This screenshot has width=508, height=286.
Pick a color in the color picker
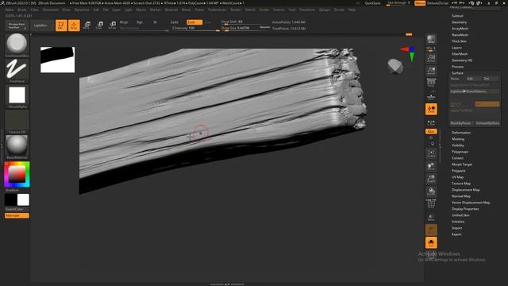(x=17, y=174)
